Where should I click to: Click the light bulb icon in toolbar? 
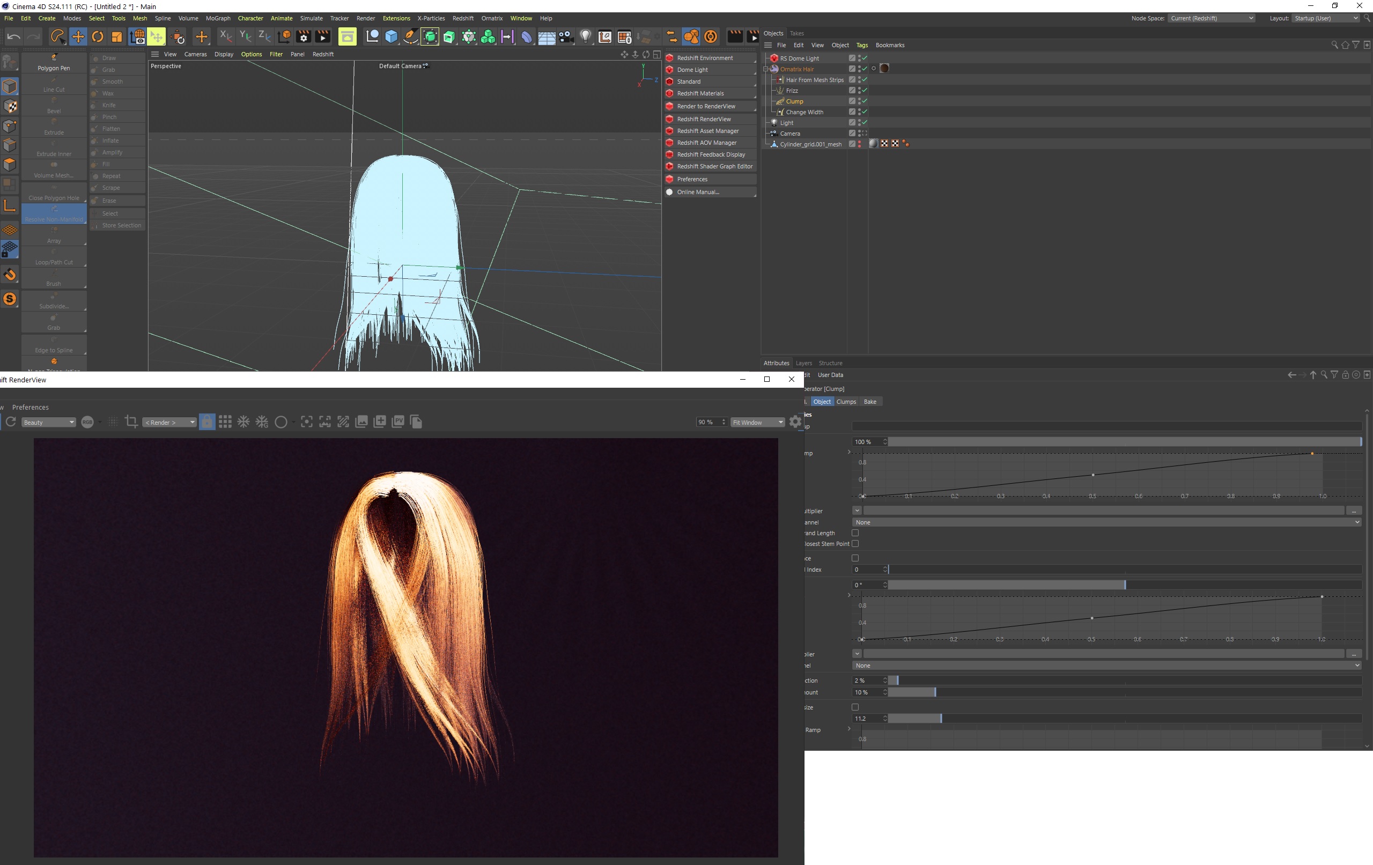point(586,37)
